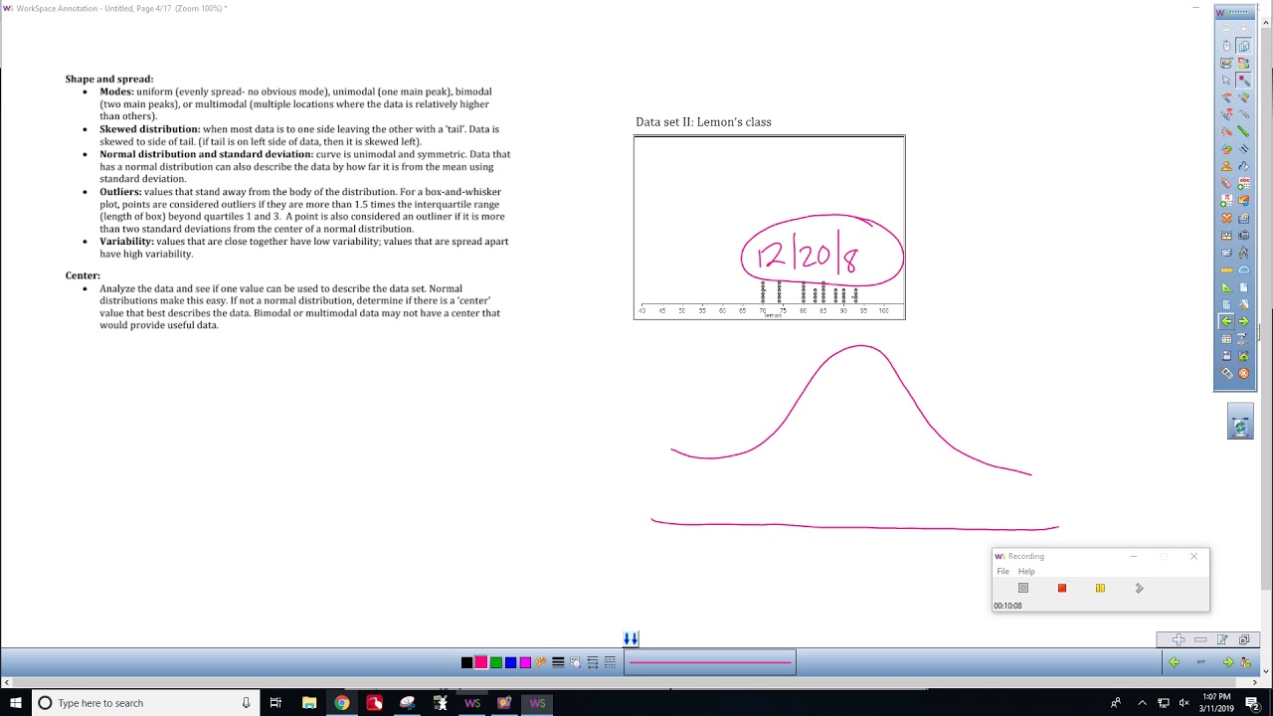The height and width of the screenshot is (716, 1273).
Task: Click the orange X delete icon in side toolbar
Action: click(x=1226, y=218)
